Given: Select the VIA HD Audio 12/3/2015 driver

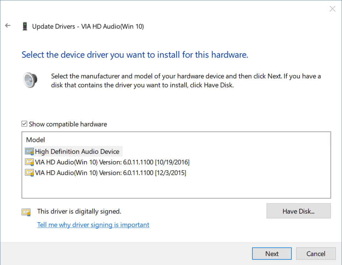Looking at the screenshot, I should 110,172.
